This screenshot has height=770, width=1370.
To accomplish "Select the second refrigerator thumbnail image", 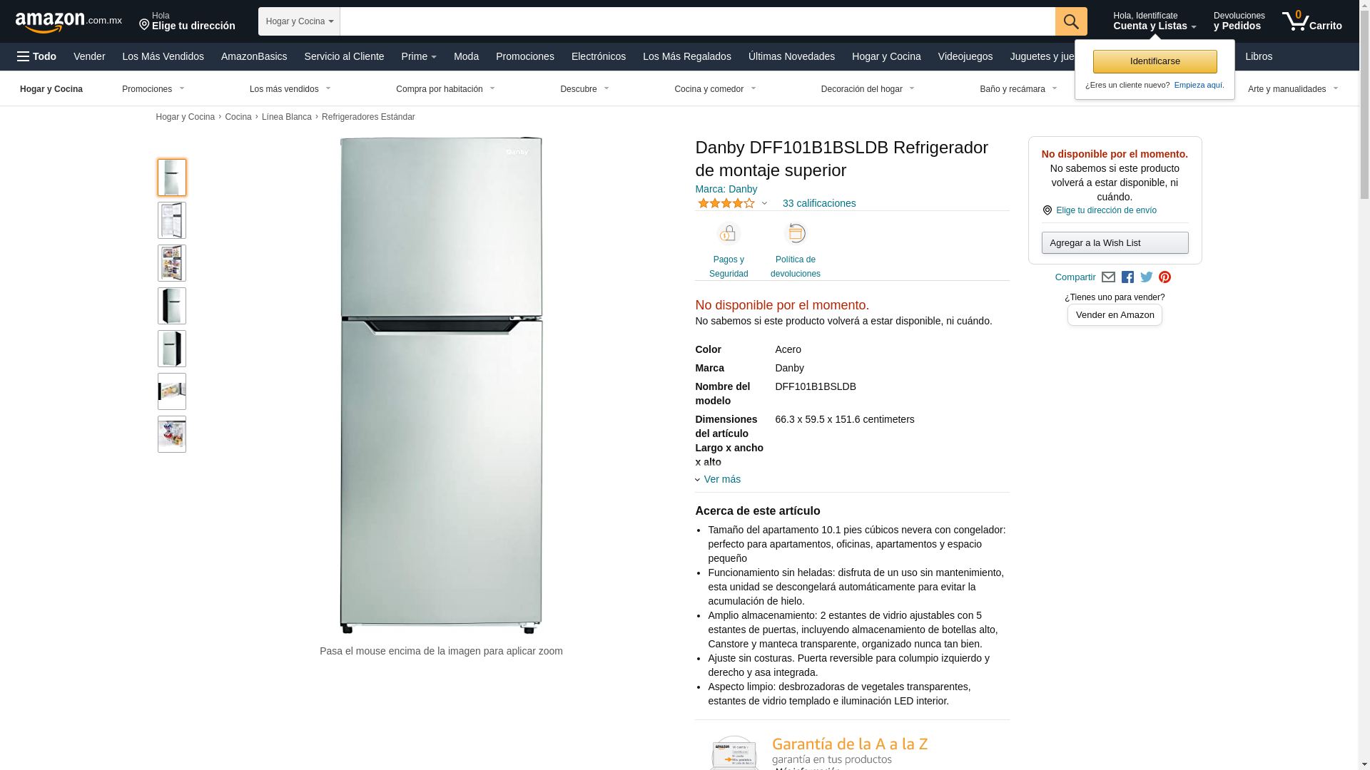I will [x=172, y=220].
